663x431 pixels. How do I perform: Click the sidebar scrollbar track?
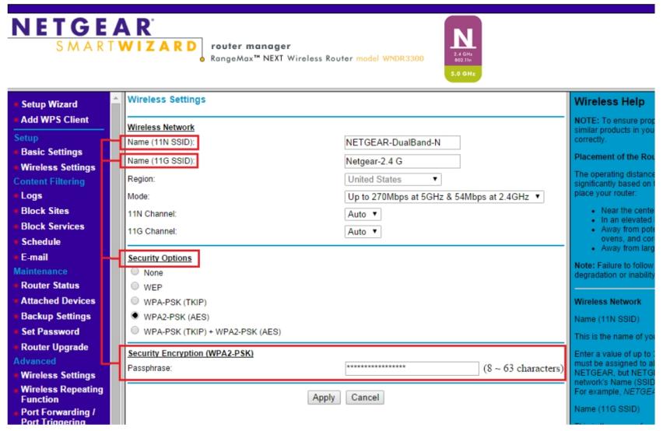click(x=115, y=264)
